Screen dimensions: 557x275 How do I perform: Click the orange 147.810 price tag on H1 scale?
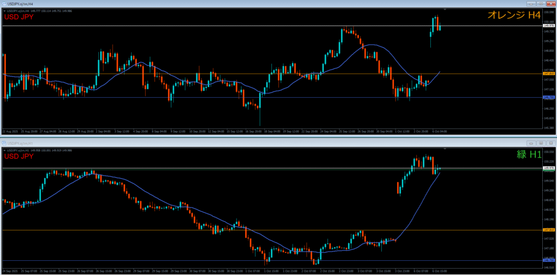pyautogui.click(x=549, y=230)
